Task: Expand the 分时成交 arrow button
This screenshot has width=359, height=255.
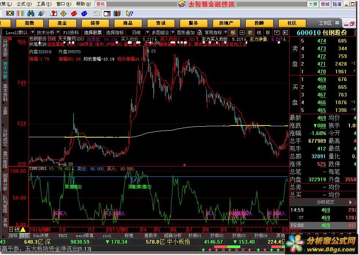Action: (350, 202)
